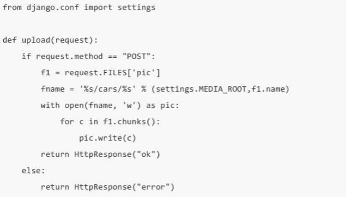Click "request.FILES['pic']" expression
346x197 pixels.
pos(112,73)
